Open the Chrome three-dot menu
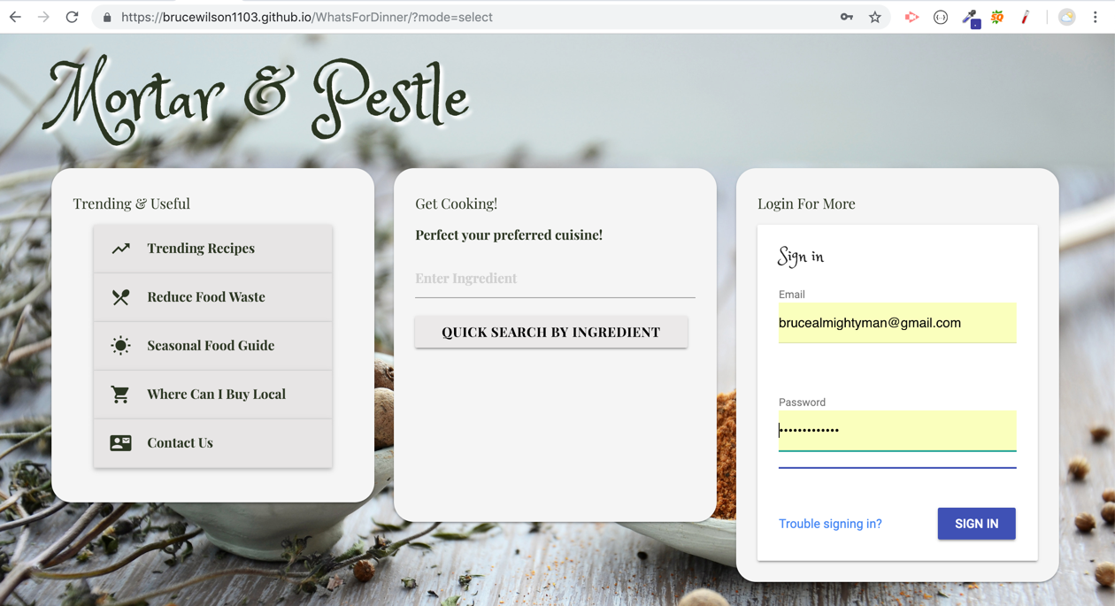The height and width of the screenshot is (606, 1115). [1096, 17]
